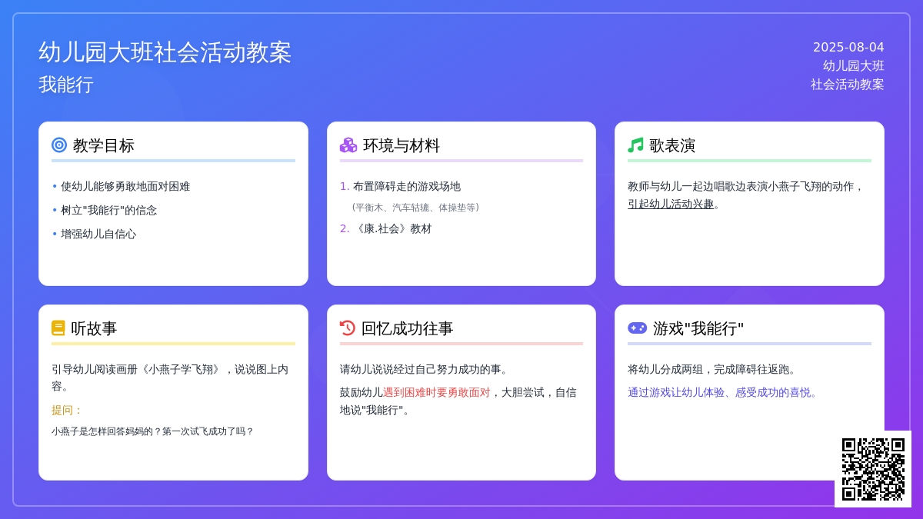Click the 游戏"我能行" card heading

click(698, 328)
